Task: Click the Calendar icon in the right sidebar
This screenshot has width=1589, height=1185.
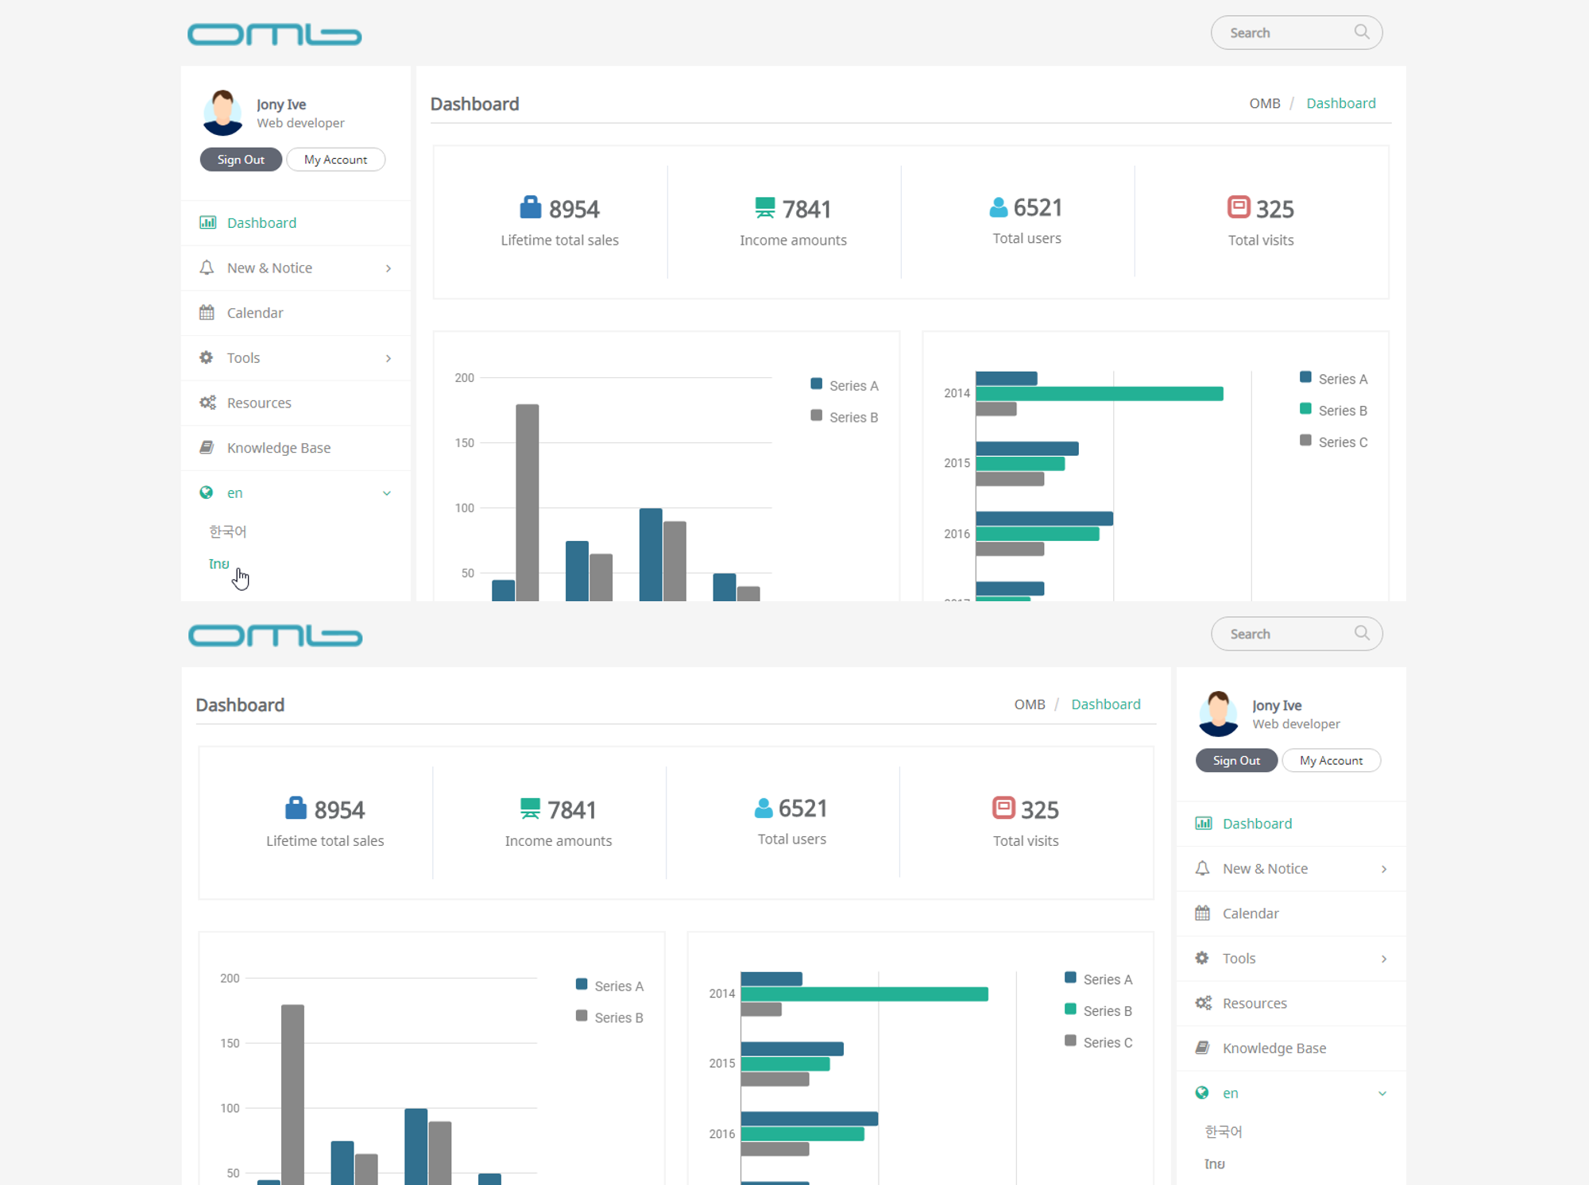Action: pyautogui.click(x=1203, y=913)
